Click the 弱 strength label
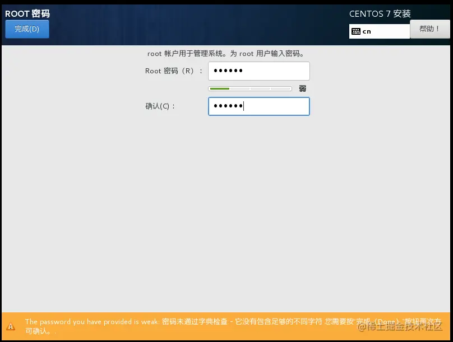The width and height of the screenshot is (453, 342). tap(303, 88)
